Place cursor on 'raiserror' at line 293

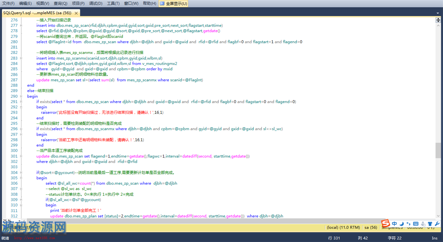coord(49,113)
